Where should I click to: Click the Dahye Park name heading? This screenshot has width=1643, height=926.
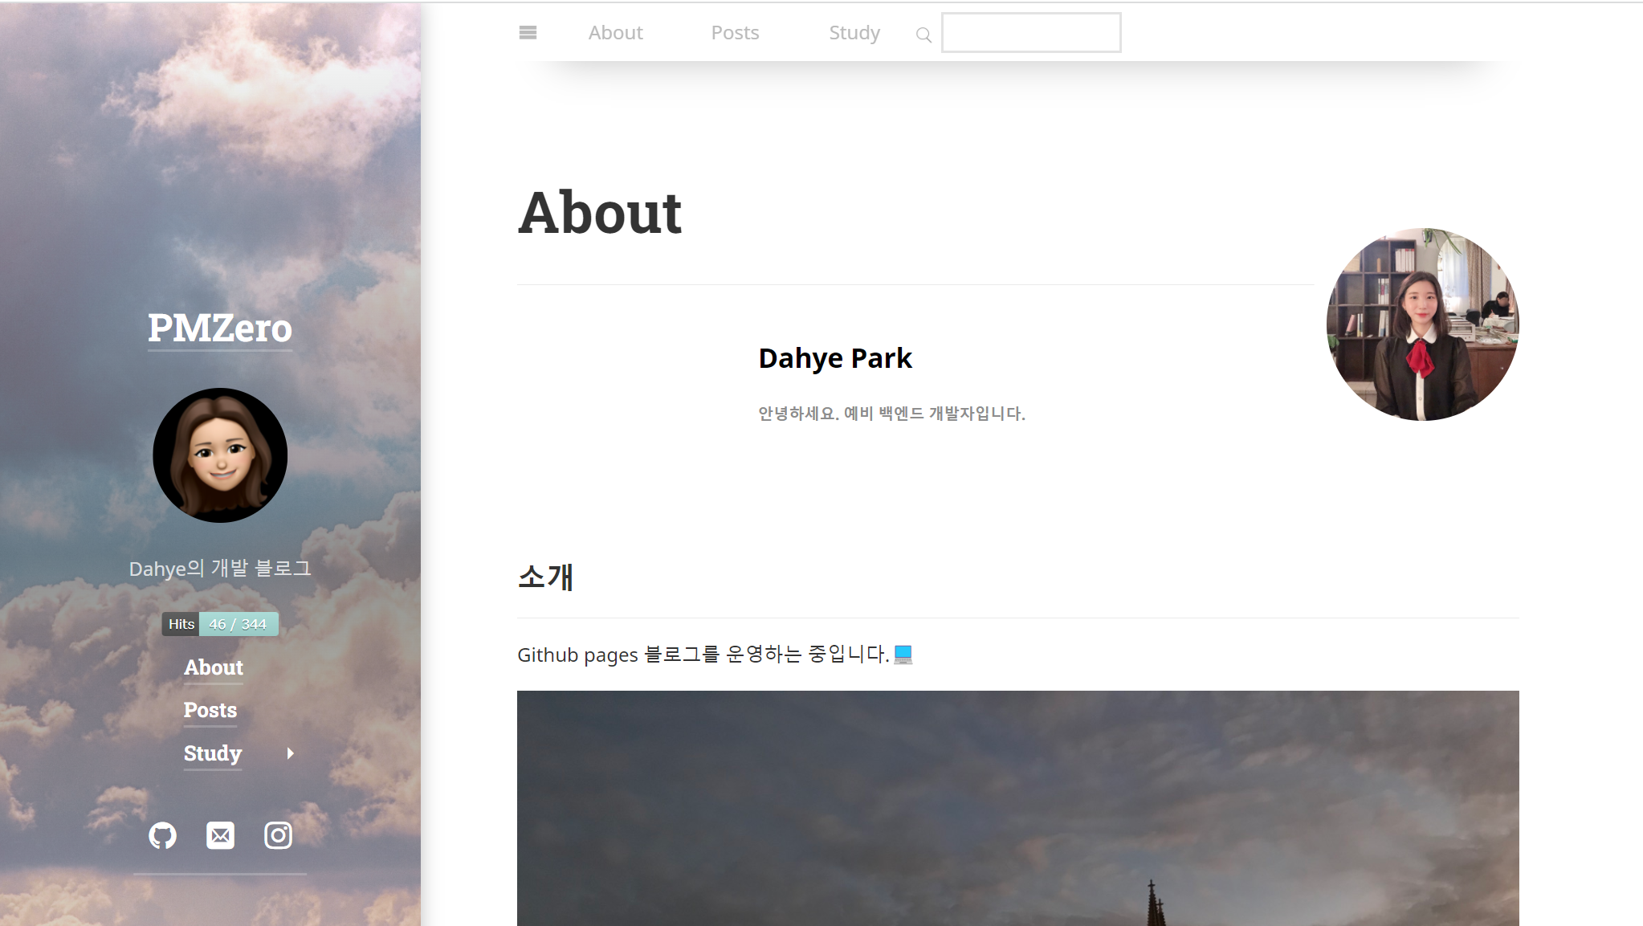coord(835,358)
